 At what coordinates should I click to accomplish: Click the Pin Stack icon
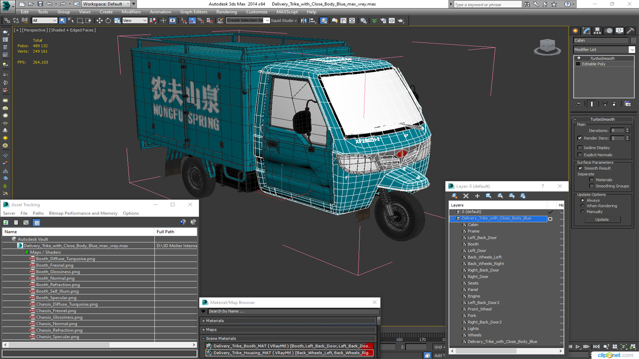click(578, 104)
